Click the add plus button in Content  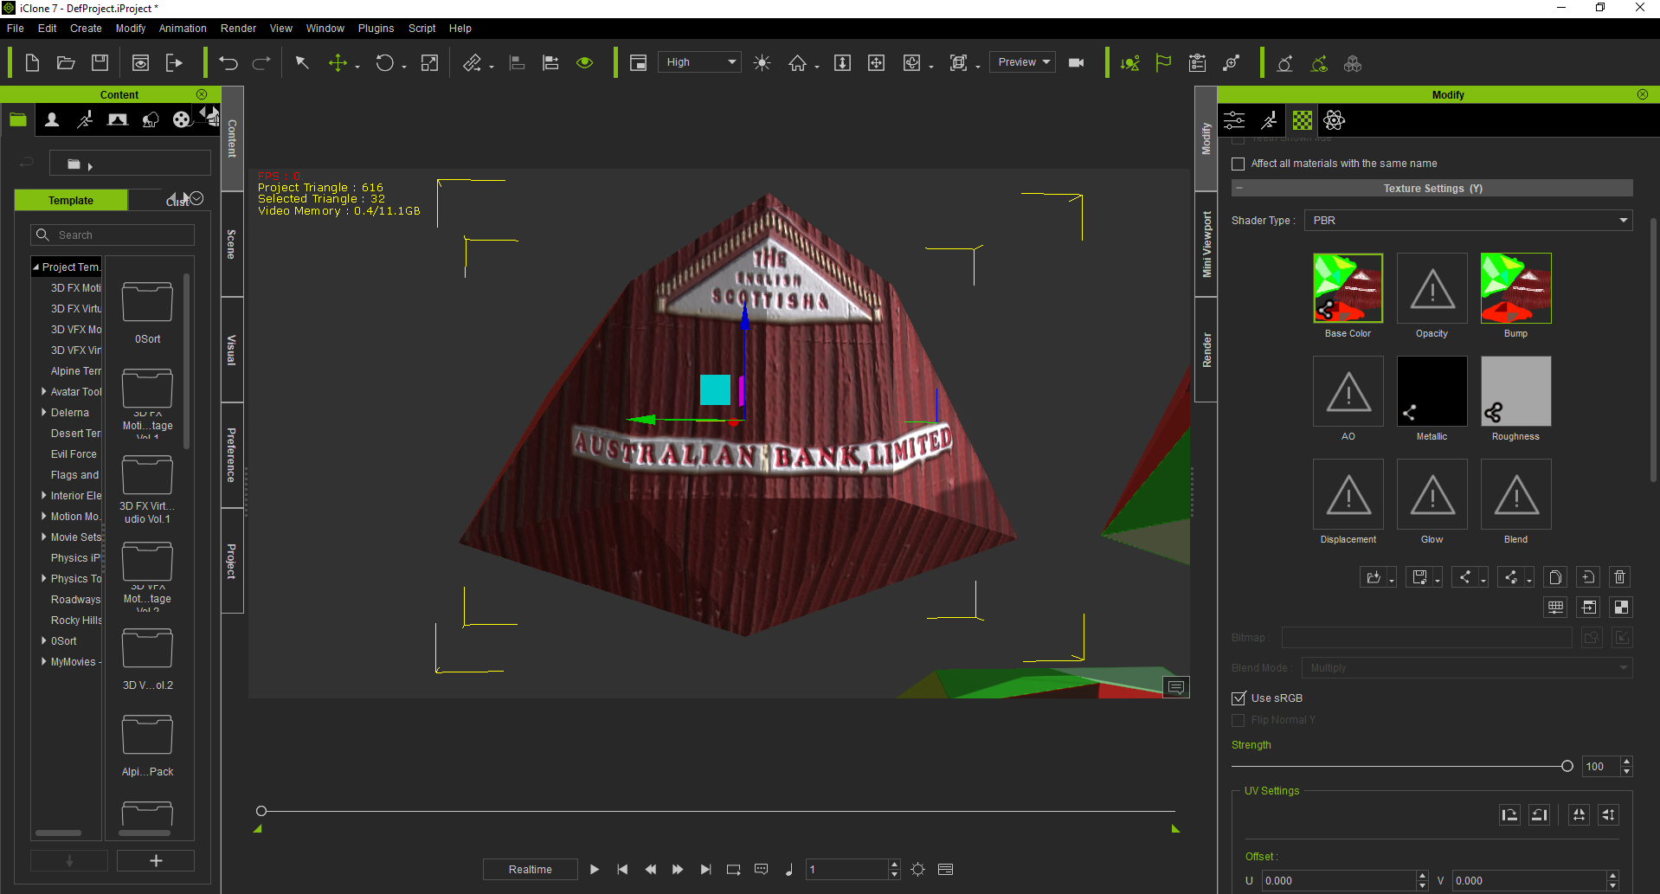click(x=156, y=860)
